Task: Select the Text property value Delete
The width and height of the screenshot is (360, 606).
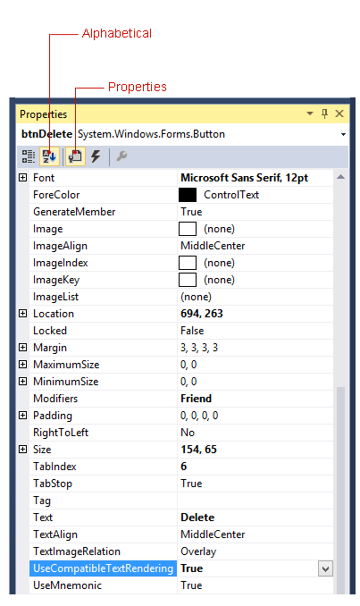Action: click(x=197, y=518)
